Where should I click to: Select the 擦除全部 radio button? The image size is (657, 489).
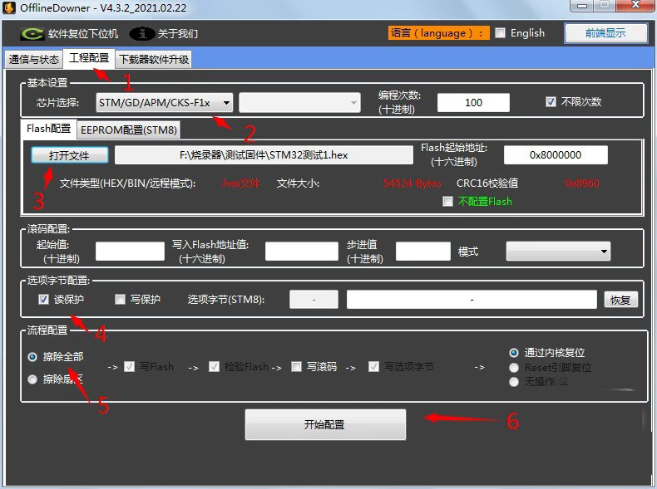point(32,357)
